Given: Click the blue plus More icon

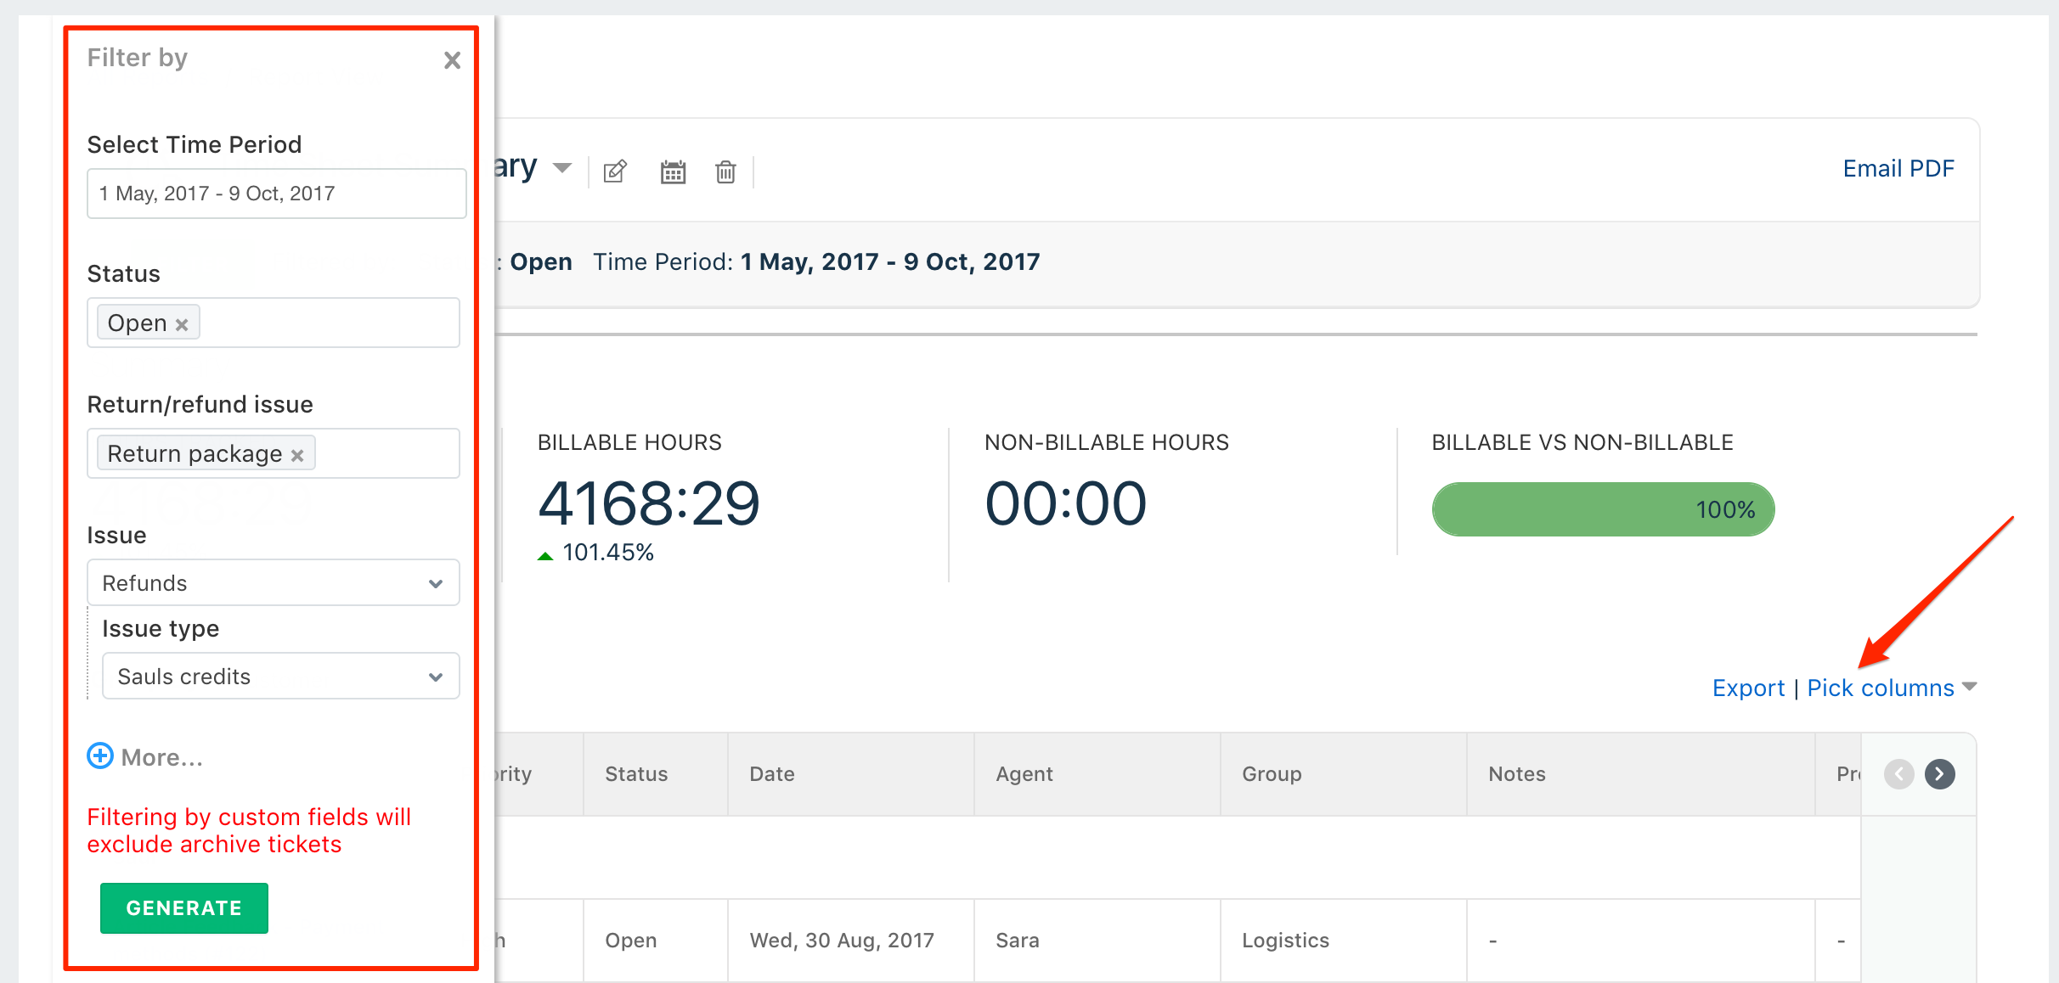Looking at the screenshot, I should [x=100, y=756].
